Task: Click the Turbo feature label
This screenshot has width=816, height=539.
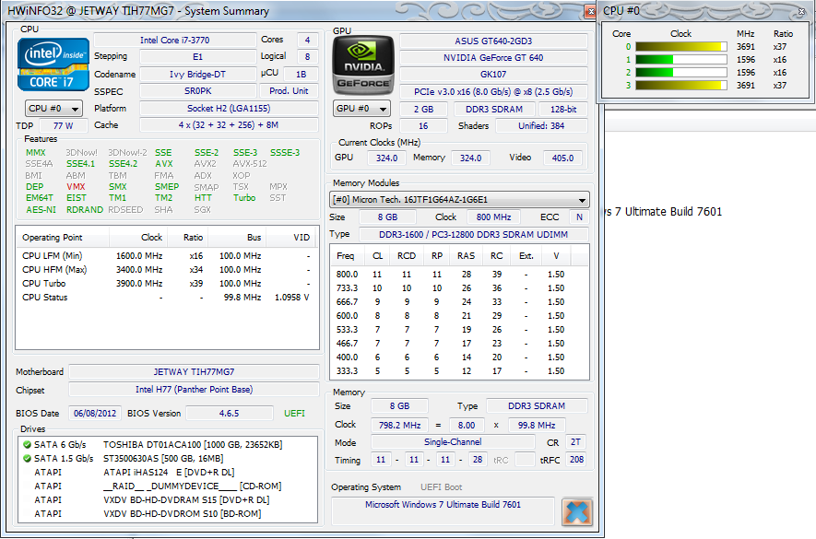Action: click(x=244, y=198)
